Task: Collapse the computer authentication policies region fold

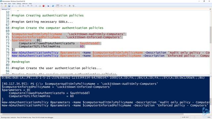Action: (11, 28)
